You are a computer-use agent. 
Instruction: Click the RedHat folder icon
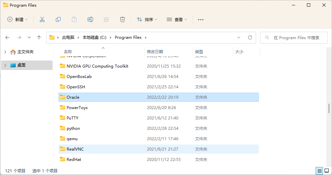tap(63, 159)
